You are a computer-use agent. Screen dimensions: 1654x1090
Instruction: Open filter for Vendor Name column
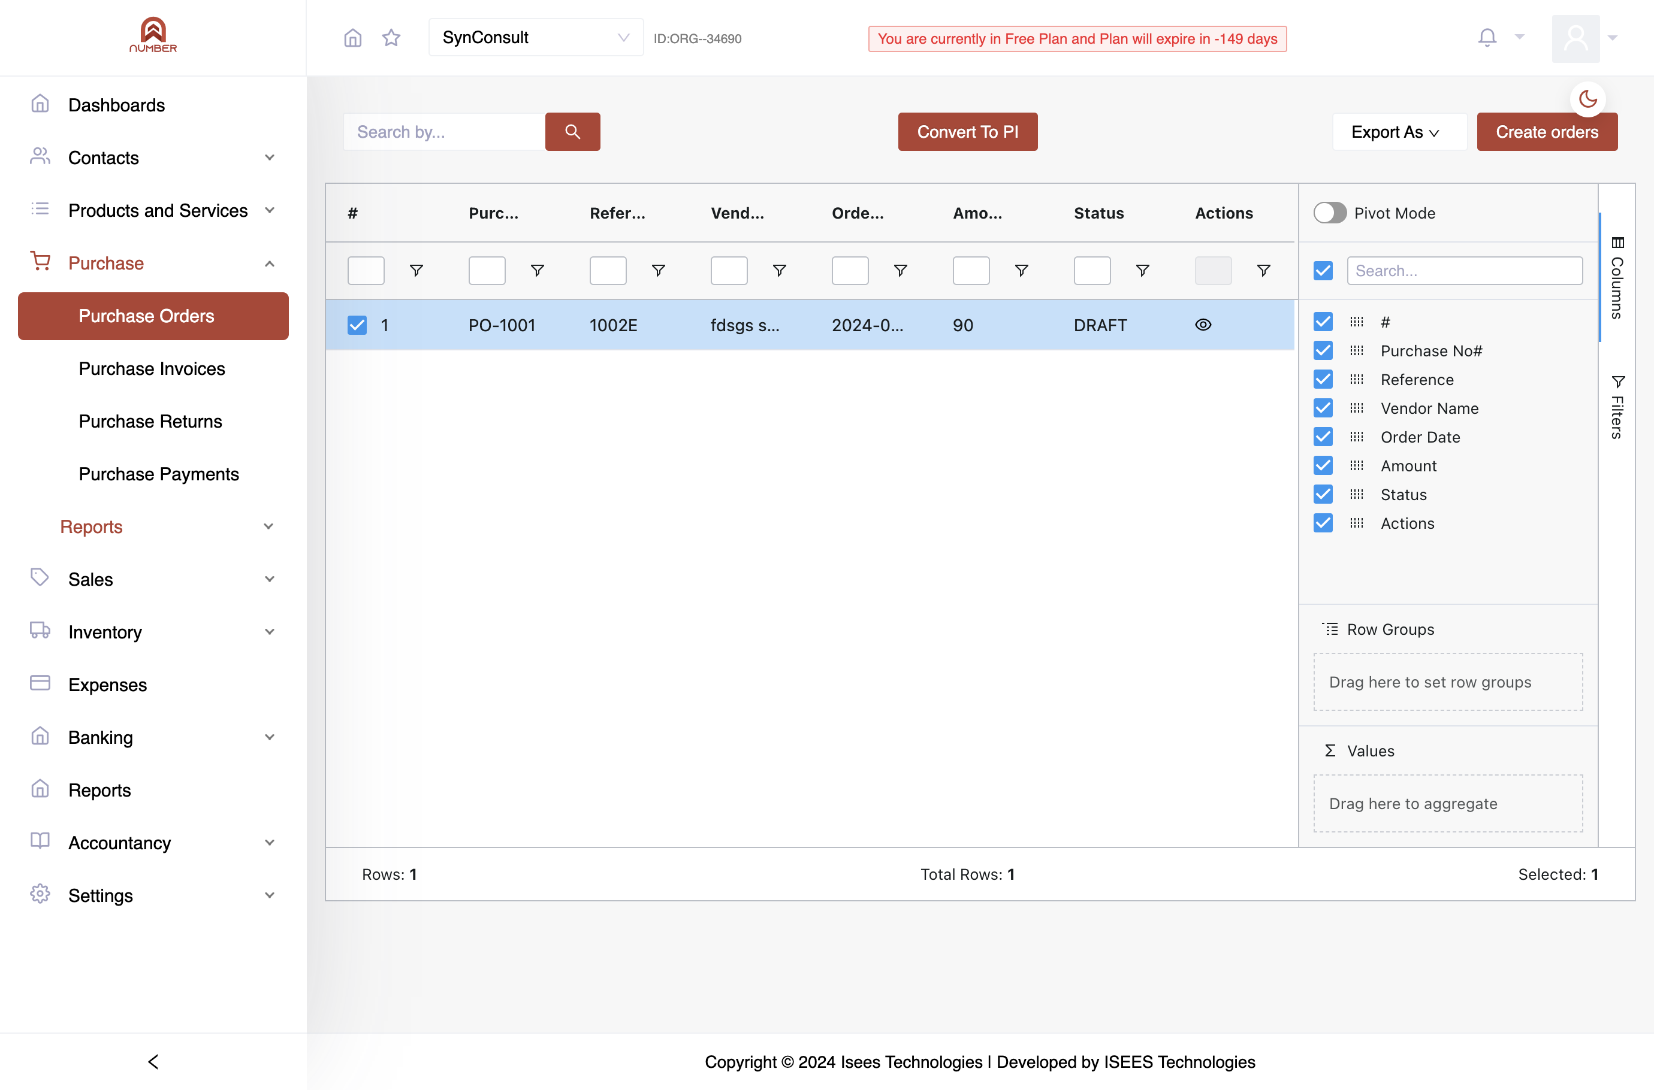click(779, 271)
